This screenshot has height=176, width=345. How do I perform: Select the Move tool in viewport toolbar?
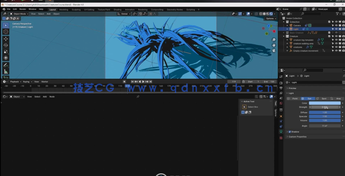(6, 39)
